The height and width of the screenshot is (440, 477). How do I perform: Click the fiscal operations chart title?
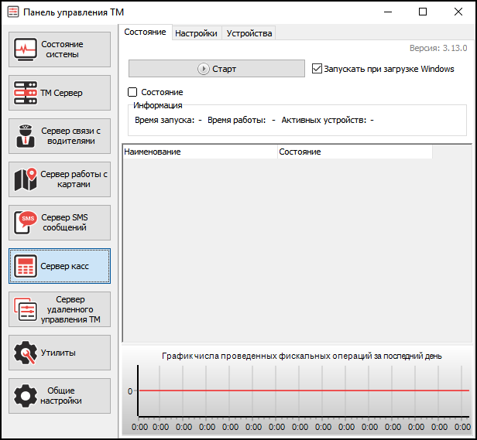pos(302,356)
